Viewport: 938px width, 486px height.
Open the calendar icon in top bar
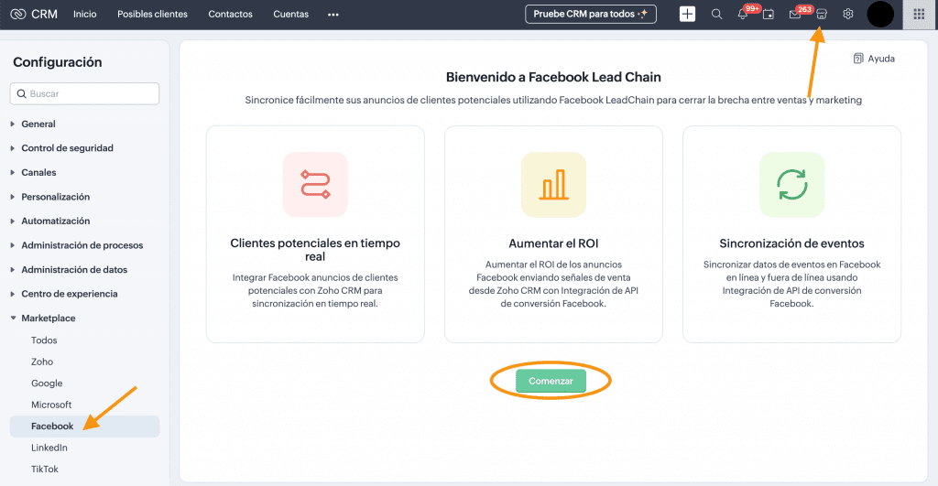(769, 15)
